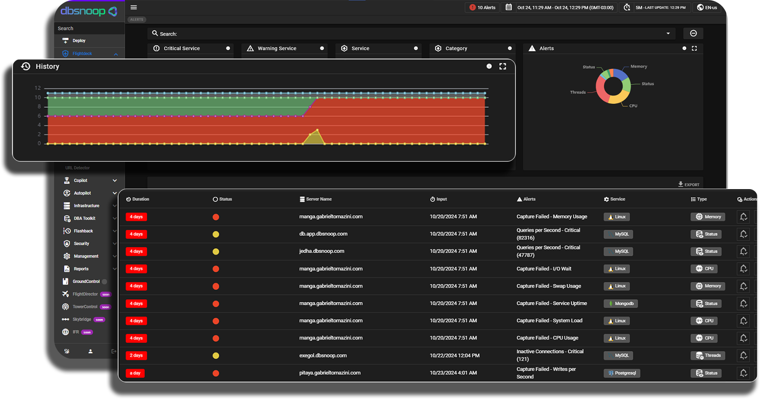Click server name exegol.dbsnoop.com
The image size is (760, 399).
(323, 355)
